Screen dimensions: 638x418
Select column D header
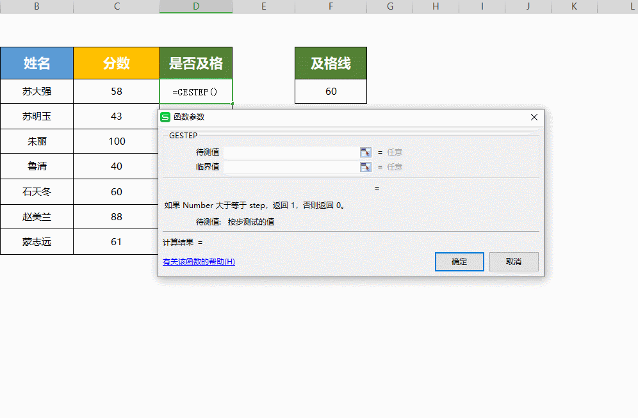pos(196,6)
